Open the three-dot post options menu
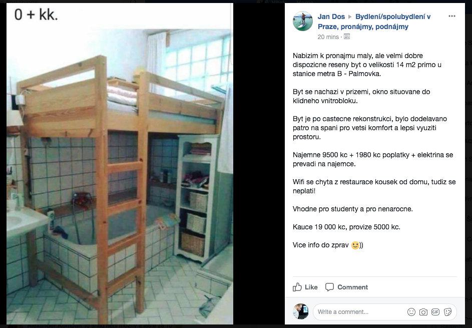 pos(451,16)
